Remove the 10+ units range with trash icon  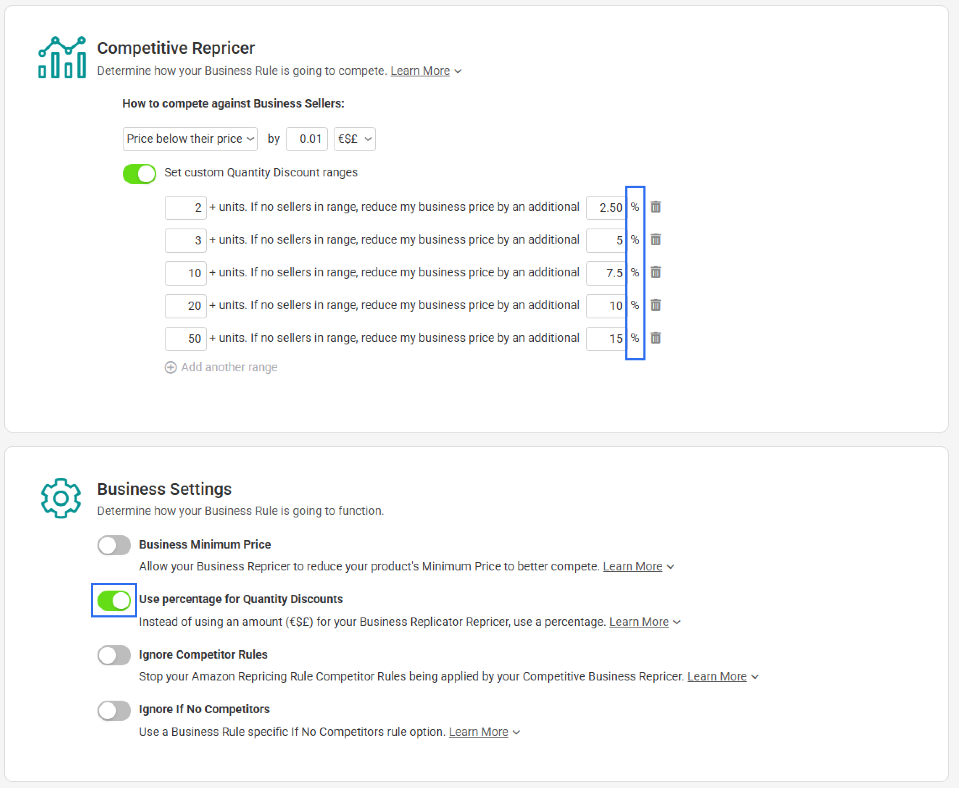(x=655, y=272)
